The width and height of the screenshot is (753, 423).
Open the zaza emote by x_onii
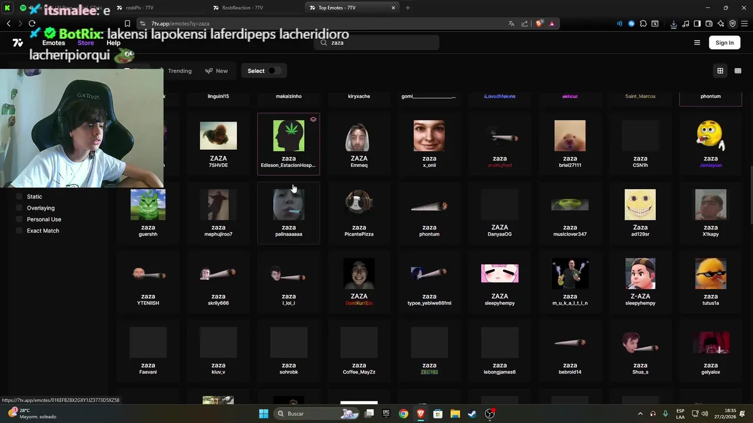[429, 144]
